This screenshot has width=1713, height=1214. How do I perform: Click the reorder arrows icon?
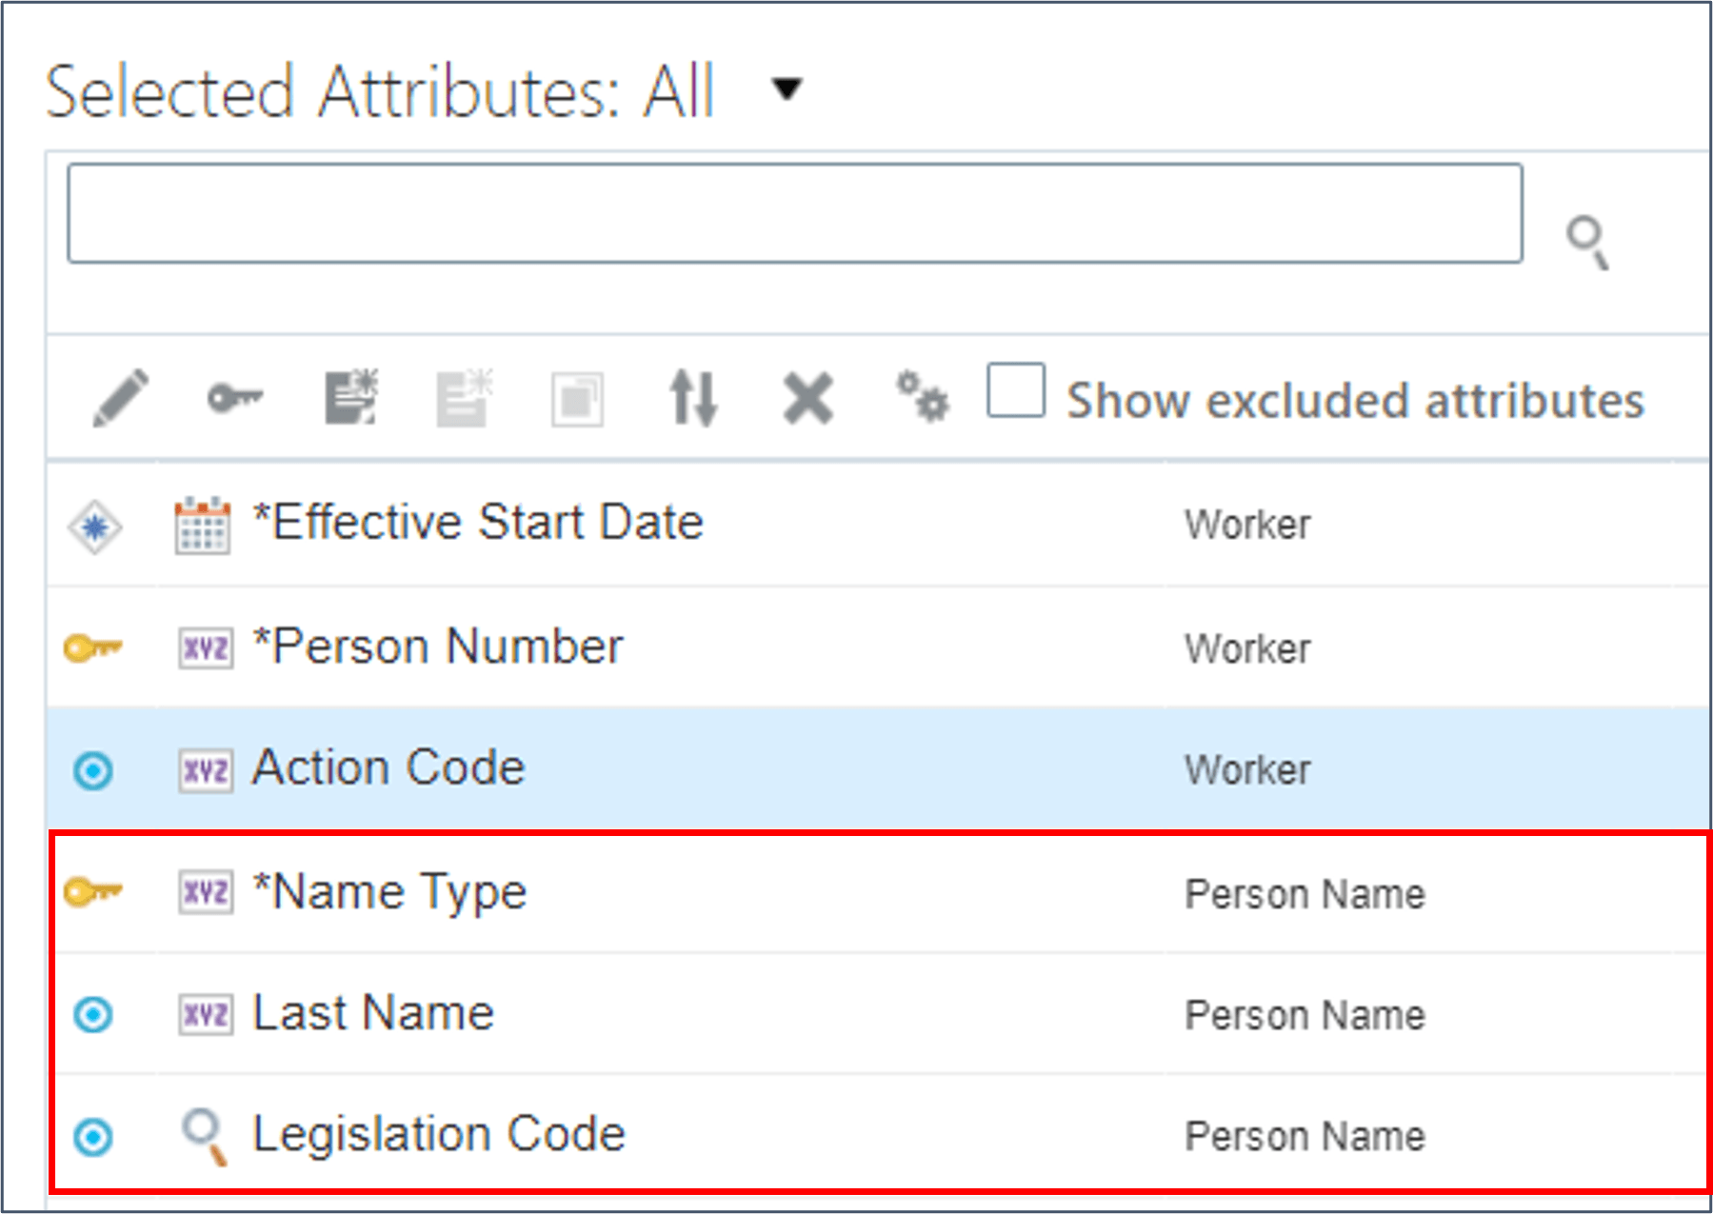coord(692,397)
